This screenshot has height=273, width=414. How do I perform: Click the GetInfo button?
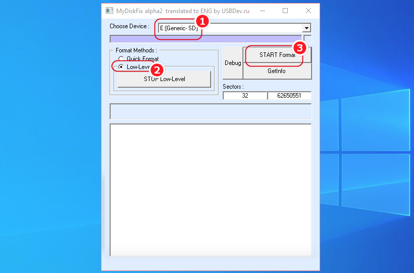(277, 72)
